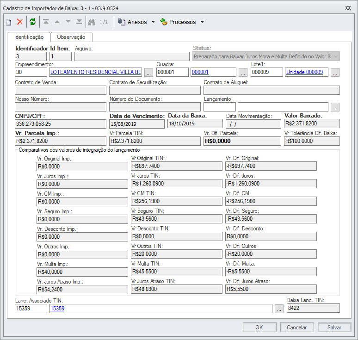Click the Contrato de Venda field
Screen dimensions: 358x340
tap(61, 90)
